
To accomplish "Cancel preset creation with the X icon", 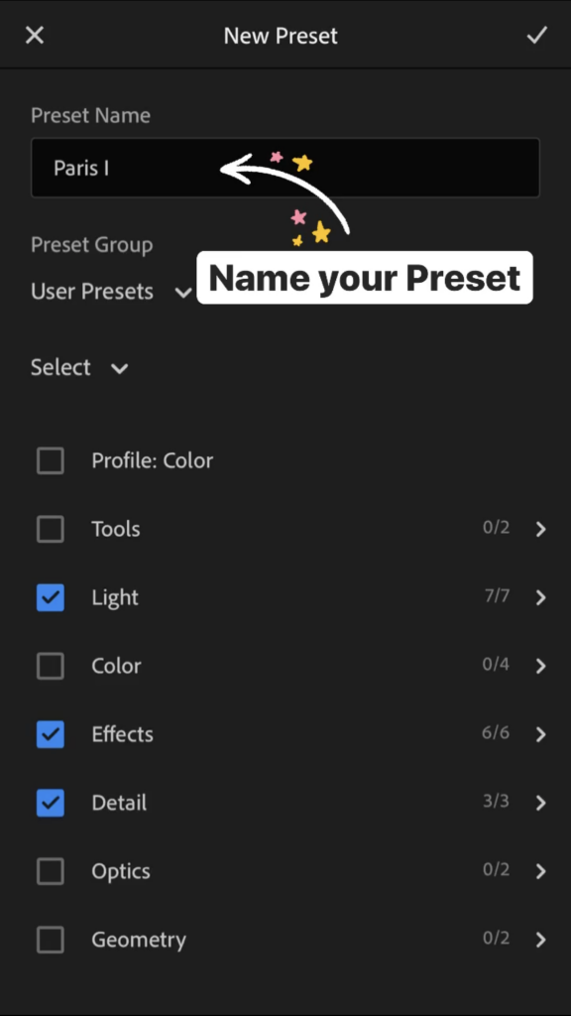I will (35, 35).
